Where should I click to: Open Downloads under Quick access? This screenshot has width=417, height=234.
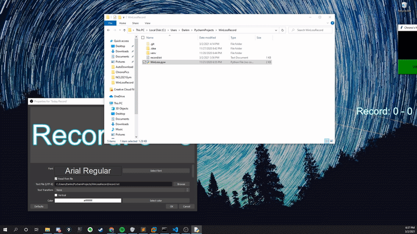tap(122, 51)
